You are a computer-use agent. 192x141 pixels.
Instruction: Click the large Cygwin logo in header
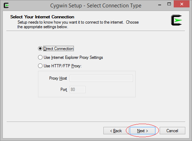click(x=177, y=20)
